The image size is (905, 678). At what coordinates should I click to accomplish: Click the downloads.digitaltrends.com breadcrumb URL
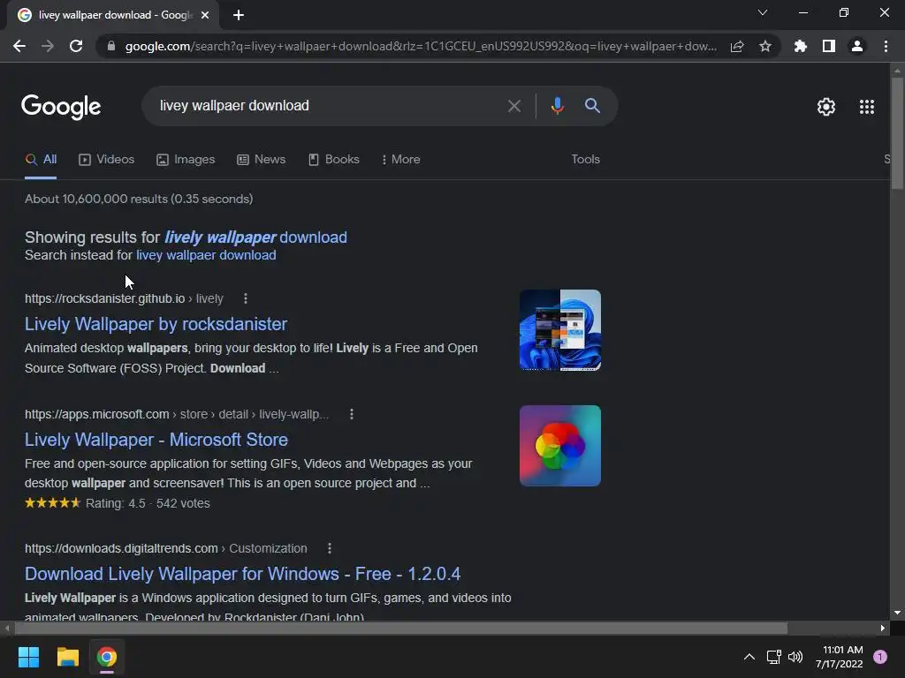click(165, 549)
